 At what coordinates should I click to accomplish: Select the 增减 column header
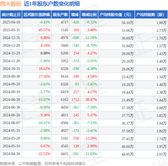pyautogui.click(x=75, y=15)
